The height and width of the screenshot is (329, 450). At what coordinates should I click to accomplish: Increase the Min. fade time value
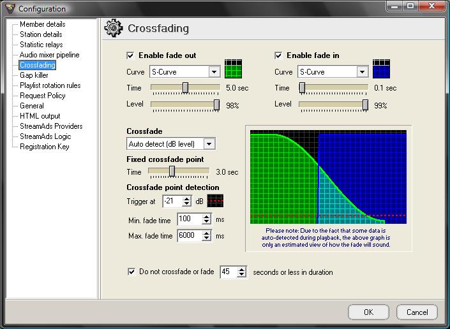pyautogui.click(x=206, y=216)
